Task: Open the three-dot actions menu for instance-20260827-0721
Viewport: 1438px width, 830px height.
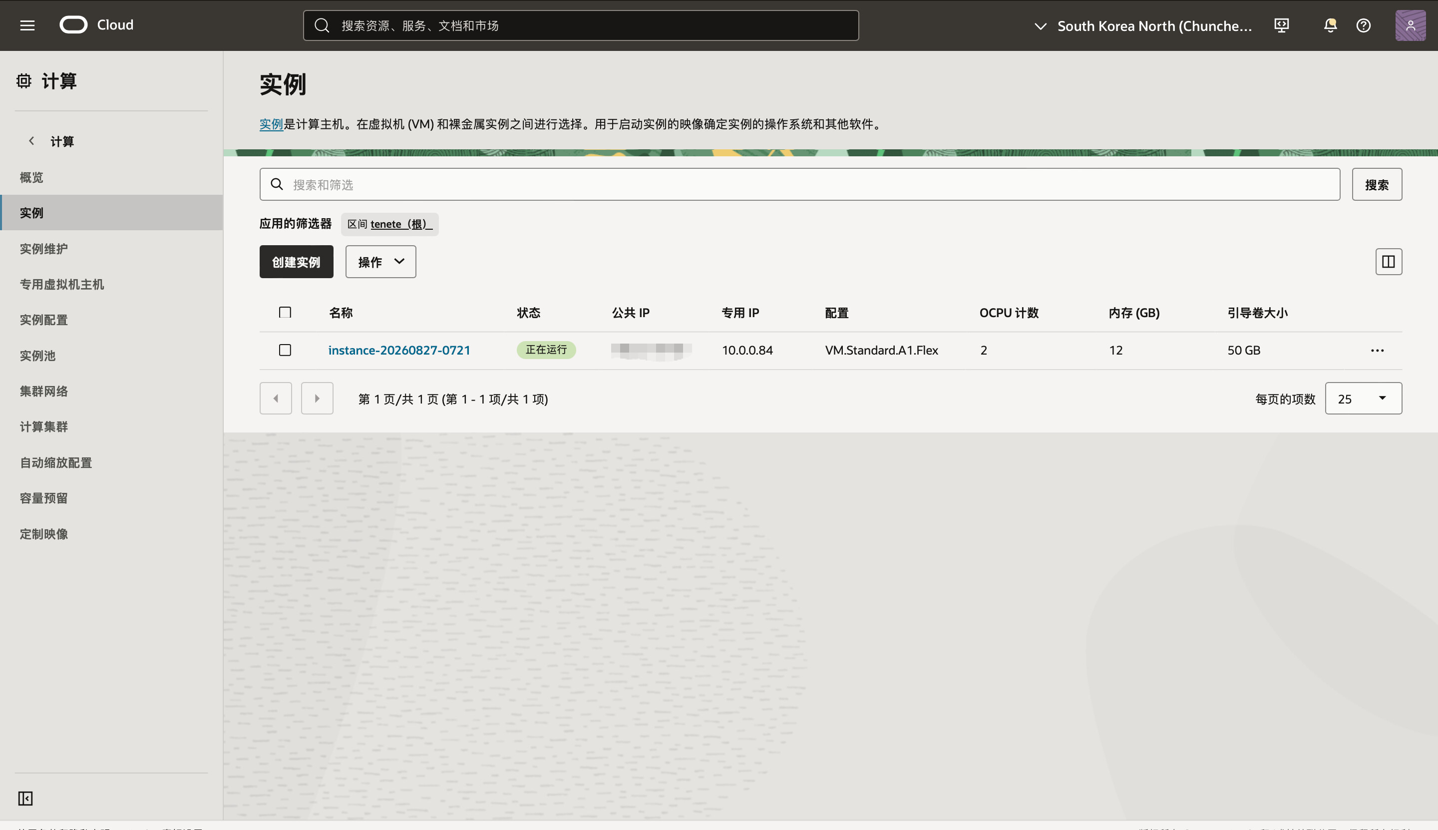Action: 1377,351
